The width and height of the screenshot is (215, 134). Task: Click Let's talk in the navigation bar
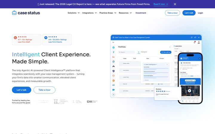coord(189,13)
